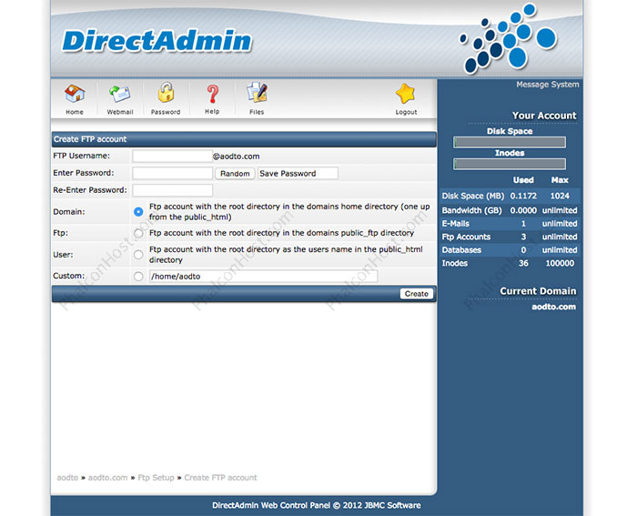Viewport: 637px width, 516px height.
Task: Click Create FTP account breadcrumb
Action: click(x=220, y=478)
